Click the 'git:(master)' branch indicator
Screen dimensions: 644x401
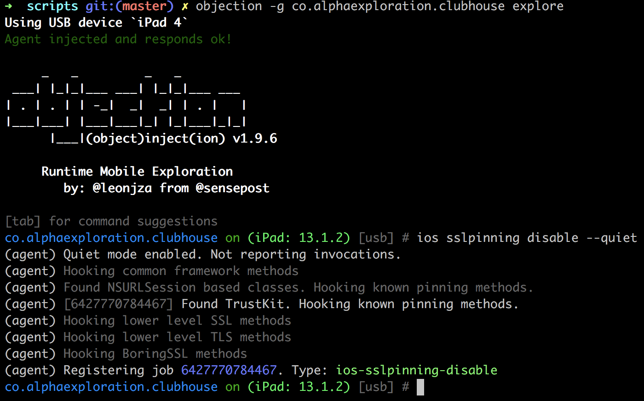(130, 6)
